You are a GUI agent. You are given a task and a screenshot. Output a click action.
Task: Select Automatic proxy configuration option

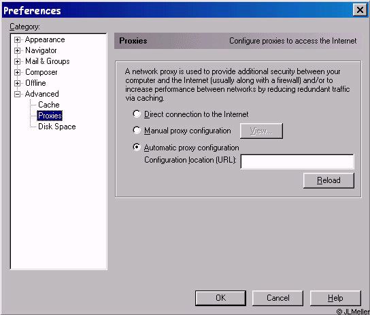pyautogui.click(x=137, y=148)
